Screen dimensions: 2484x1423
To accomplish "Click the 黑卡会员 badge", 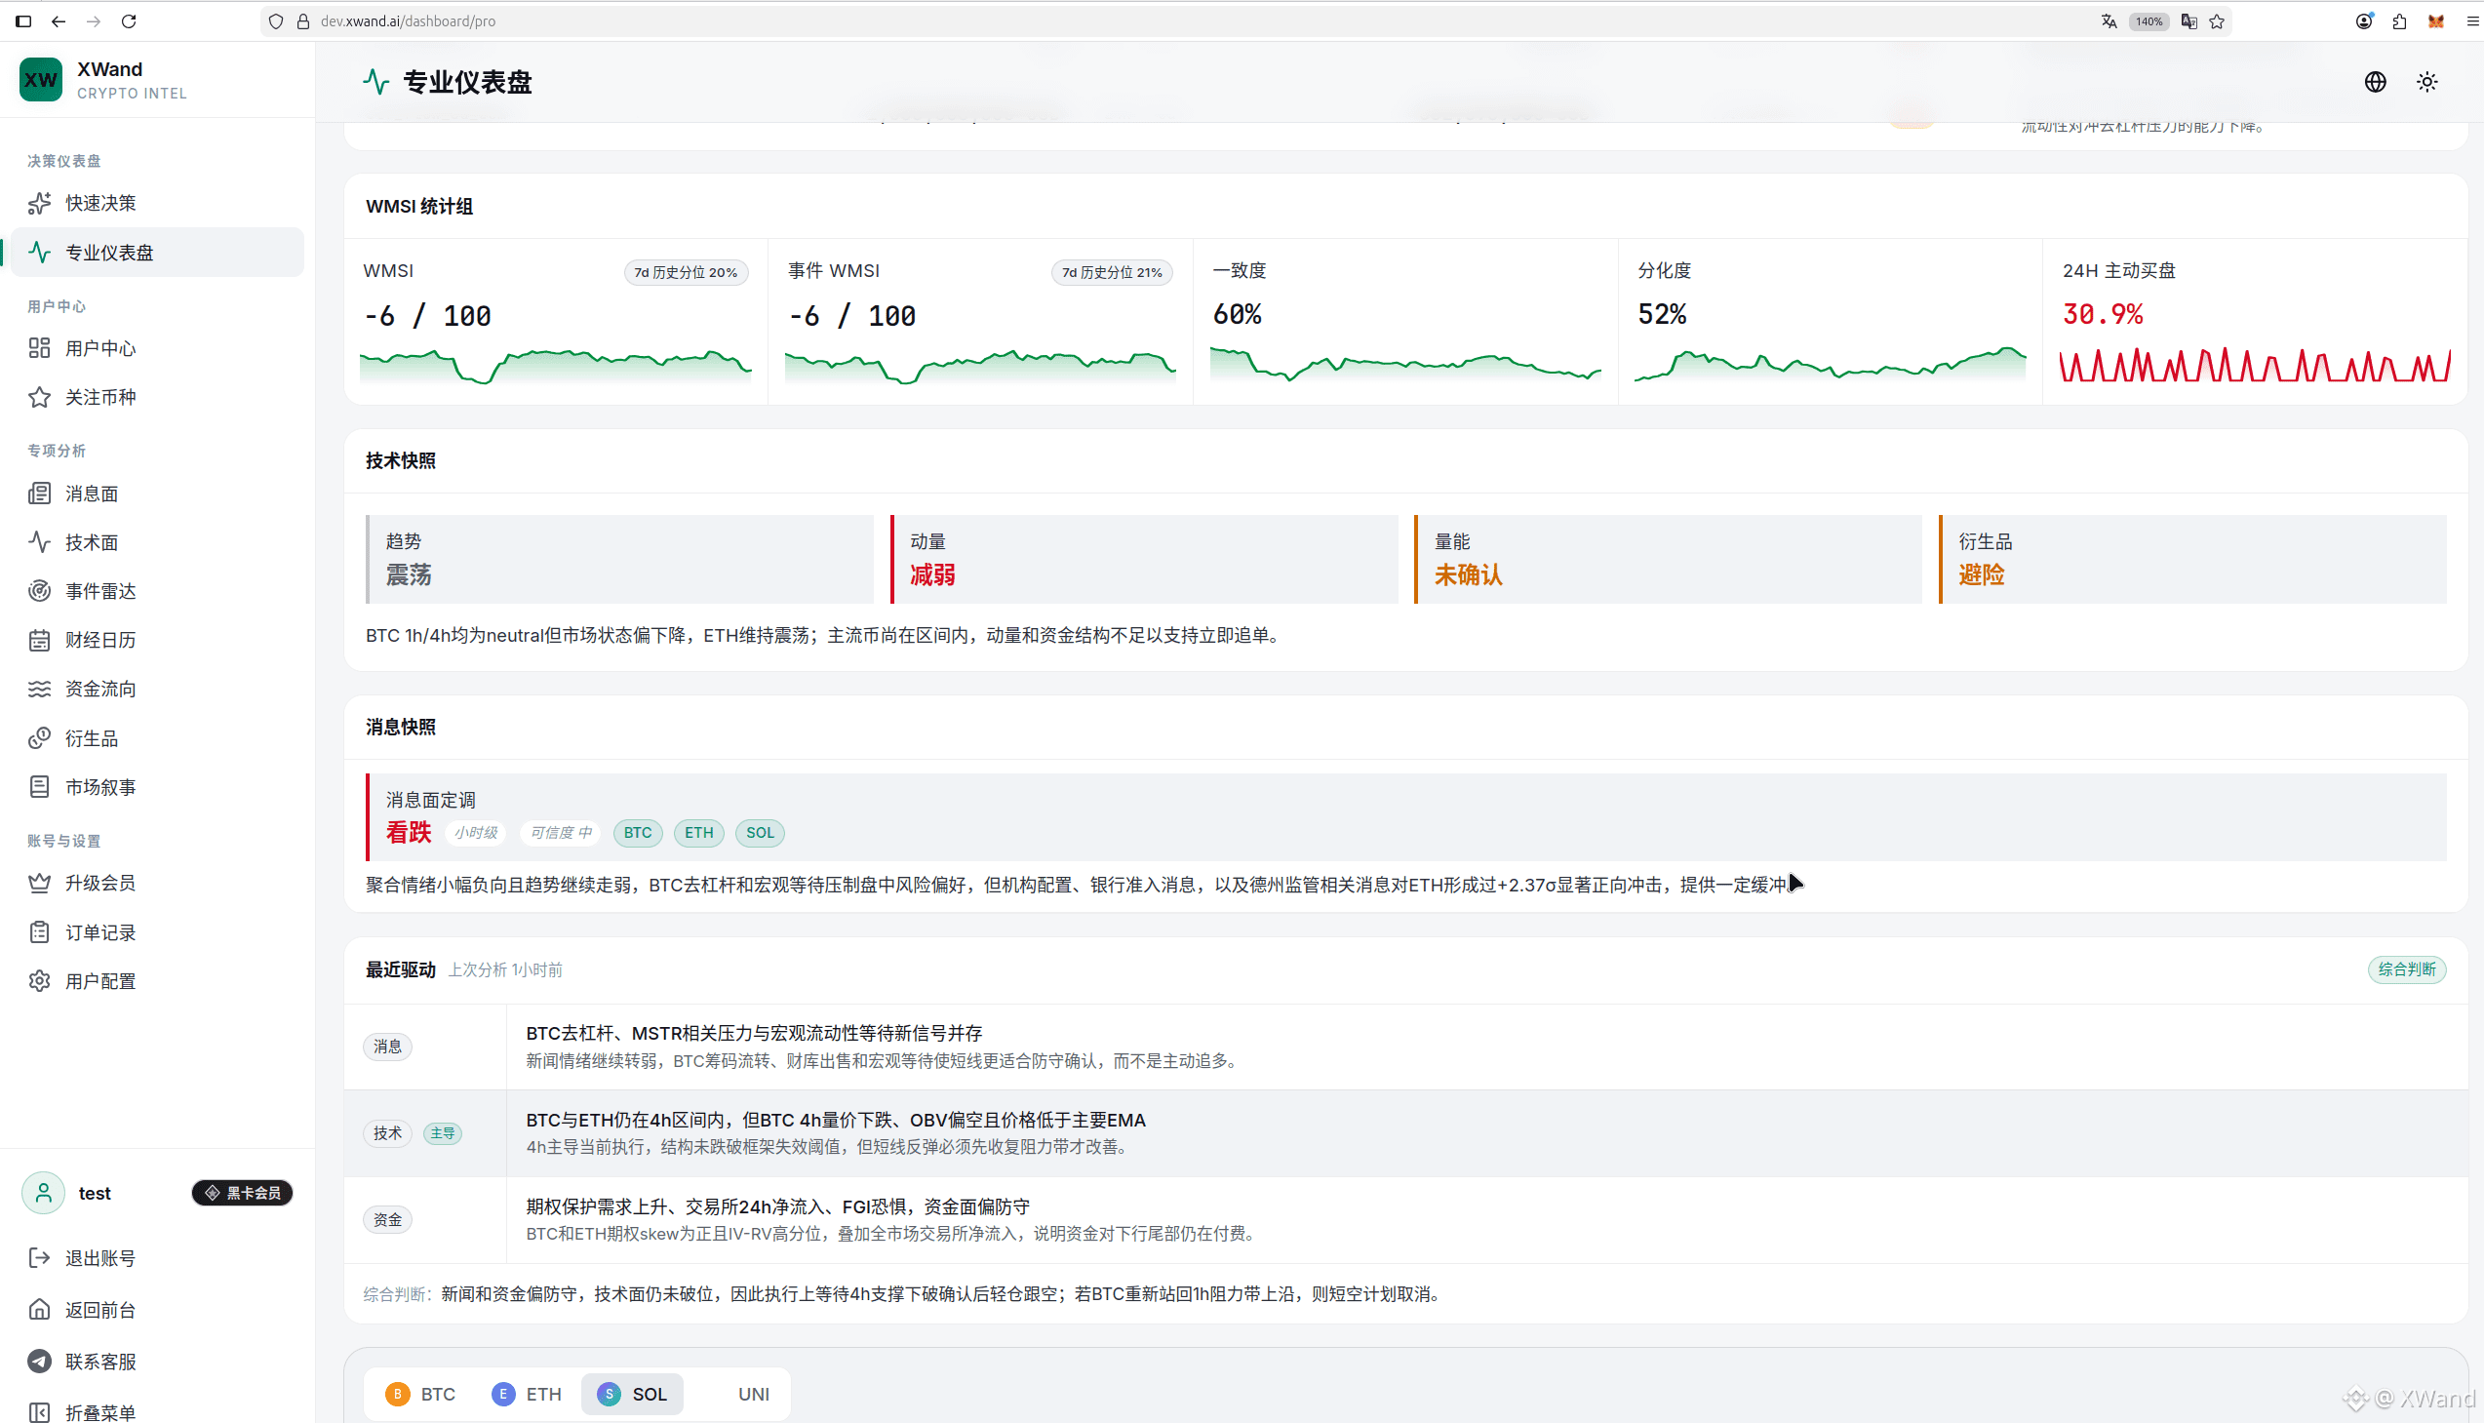I will (x=242, y=1193).
